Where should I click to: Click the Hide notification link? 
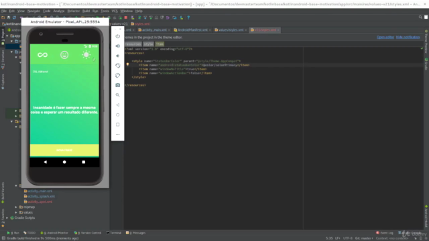[408, 37]
